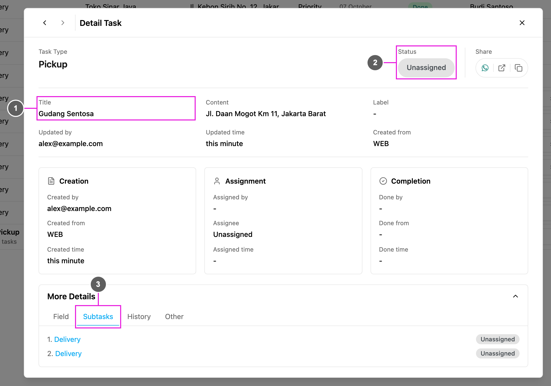Click the Unassigned badge of subtask 2
The height and width of the screenshot is (386, 551).
[498, 354]
